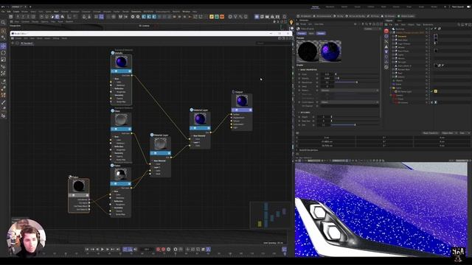Open the Custom mode dropdown in Attributes header
This screenshot has height=265, width=472.
tap(372, 29)
